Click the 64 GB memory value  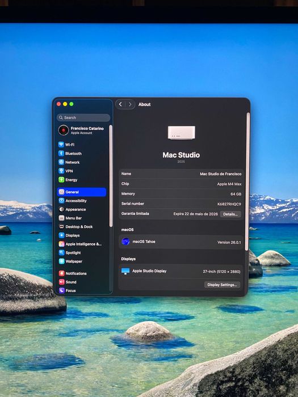(236, 194)
